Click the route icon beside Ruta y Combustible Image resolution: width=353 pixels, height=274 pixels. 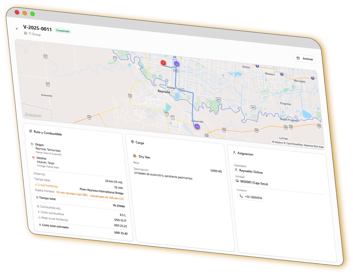(x=30, y=131)
